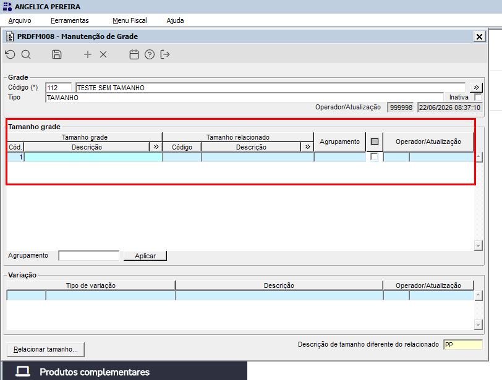Open the Arquivo menu
Screen dimensions: 502x380
20,20
